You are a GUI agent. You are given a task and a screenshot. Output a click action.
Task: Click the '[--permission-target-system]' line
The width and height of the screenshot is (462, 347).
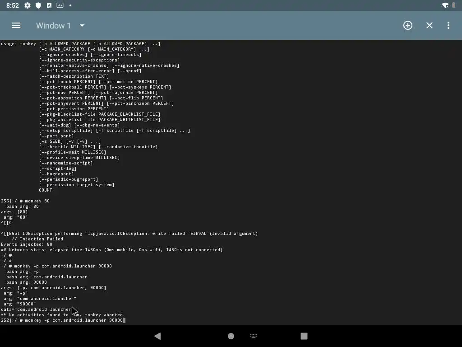click(x=77, y=185)
